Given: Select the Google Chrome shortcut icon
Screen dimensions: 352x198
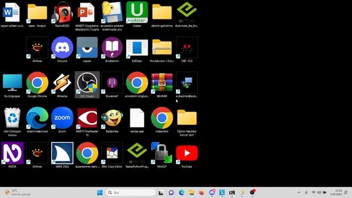Looking at the screenshot, I should [x=37, y=82].
